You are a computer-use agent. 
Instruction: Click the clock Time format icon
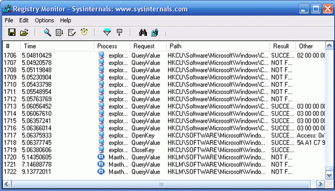tap(84, 32)
